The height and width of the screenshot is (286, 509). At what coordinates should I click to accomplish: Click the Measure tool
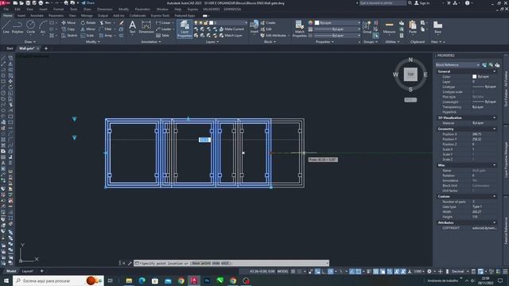389,27
